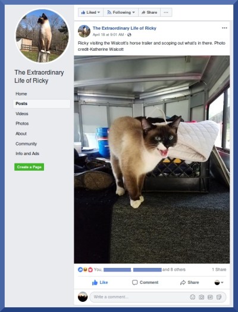Screen dimensions: 238x312
Task: Select Videos in the page sidebar
Action: 22,113
